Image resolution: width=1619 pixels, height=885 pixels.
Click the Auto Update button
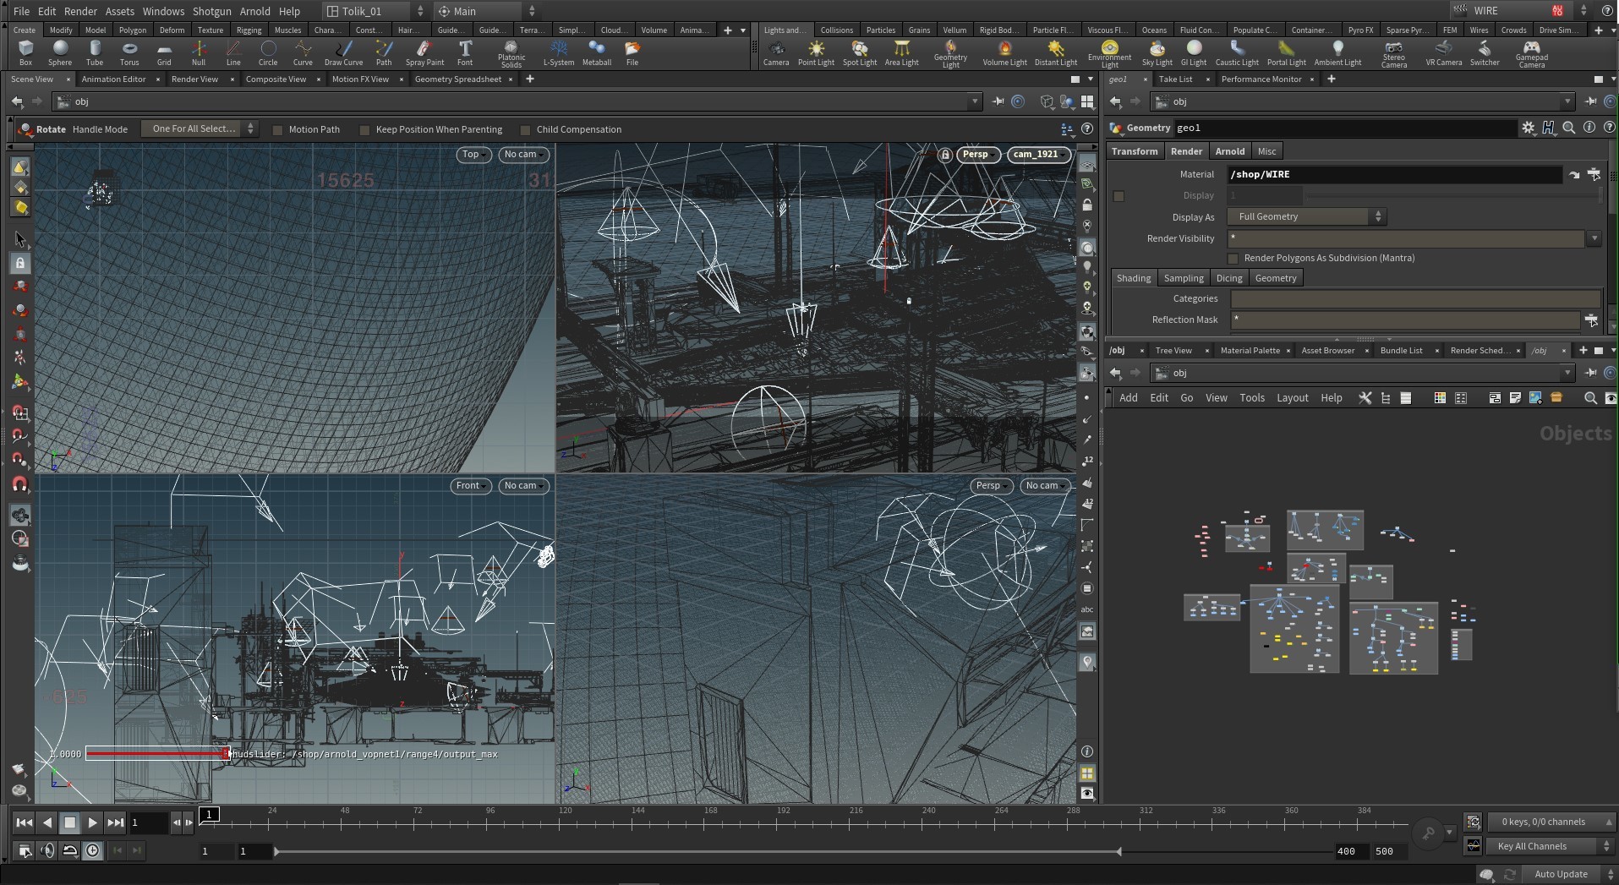1560,874
